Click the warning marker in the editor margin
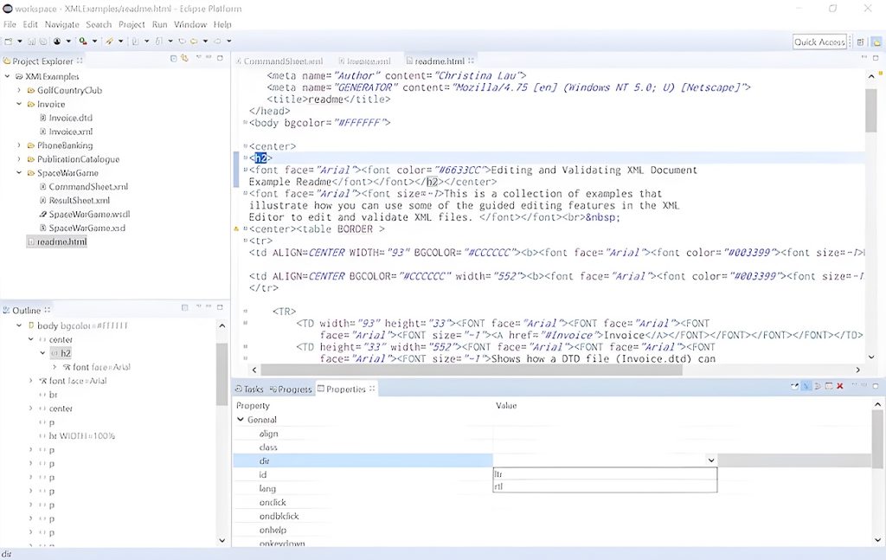 point(236,229)
